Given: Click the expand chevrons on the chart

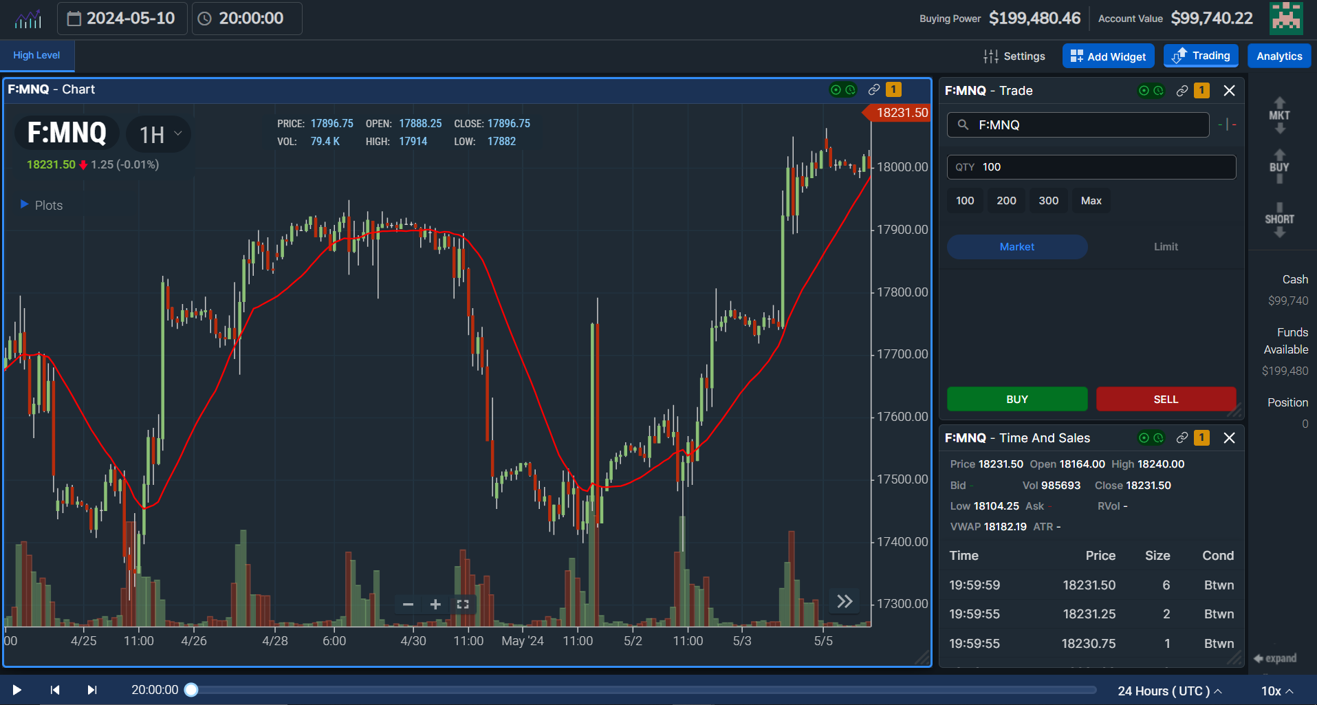Looking at the screenshot, I should pos(844,600).
